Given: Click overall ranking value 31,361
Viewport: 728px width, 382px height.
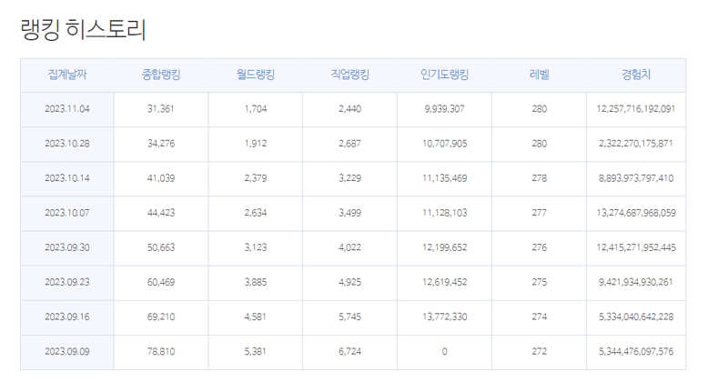Looking at the screenshot, I should click(161, 109).
